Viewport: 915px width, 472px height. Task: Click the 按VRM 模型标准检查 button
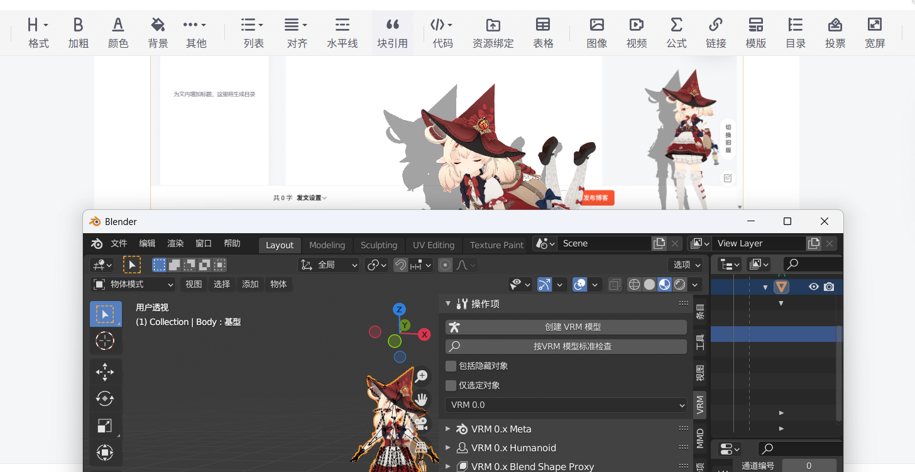[566, 346]
